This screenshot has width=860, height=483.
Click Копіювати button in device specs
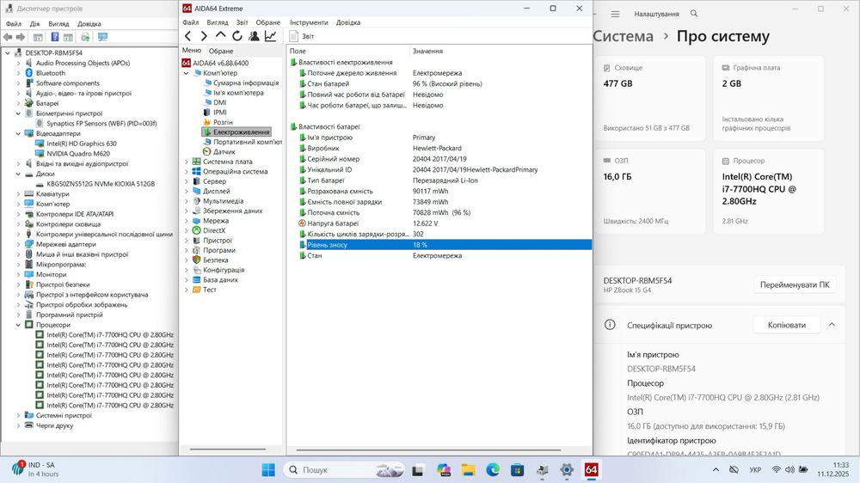coord(787,325)
